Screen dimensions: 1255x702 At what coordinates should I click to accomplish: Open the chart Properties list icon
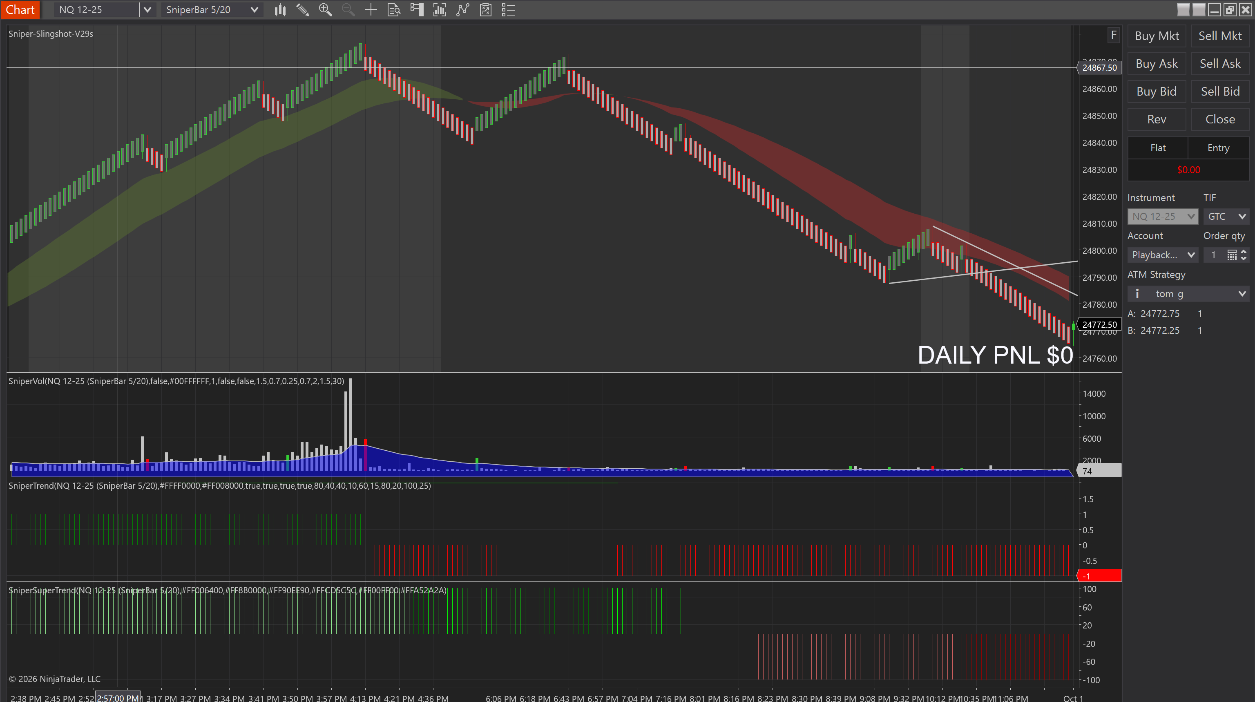click(508, 10)
